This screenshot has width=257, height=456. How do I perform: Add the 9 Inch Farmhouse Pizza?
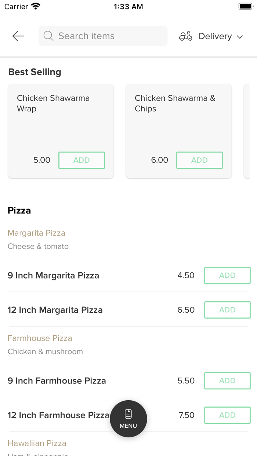[227, 380]
